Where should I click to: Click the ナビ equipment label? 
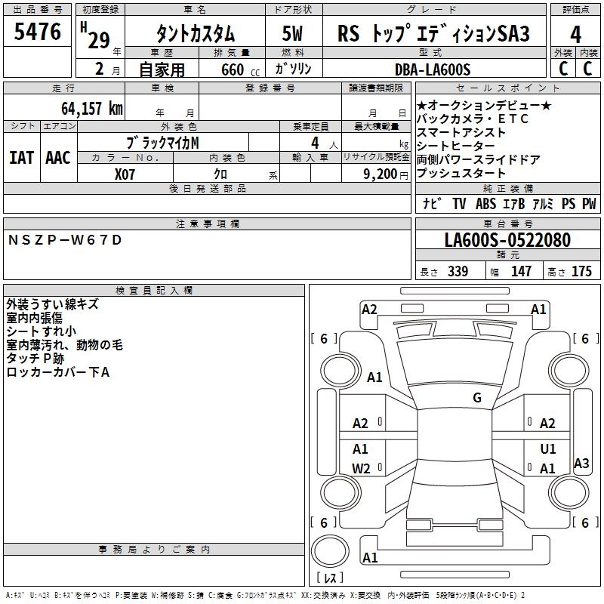click(x=433, y=204)
